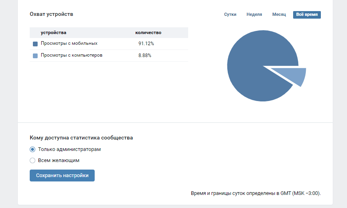Select the Всё время period tab
This screenshot has width=347, height=208.
coord(307,15)
